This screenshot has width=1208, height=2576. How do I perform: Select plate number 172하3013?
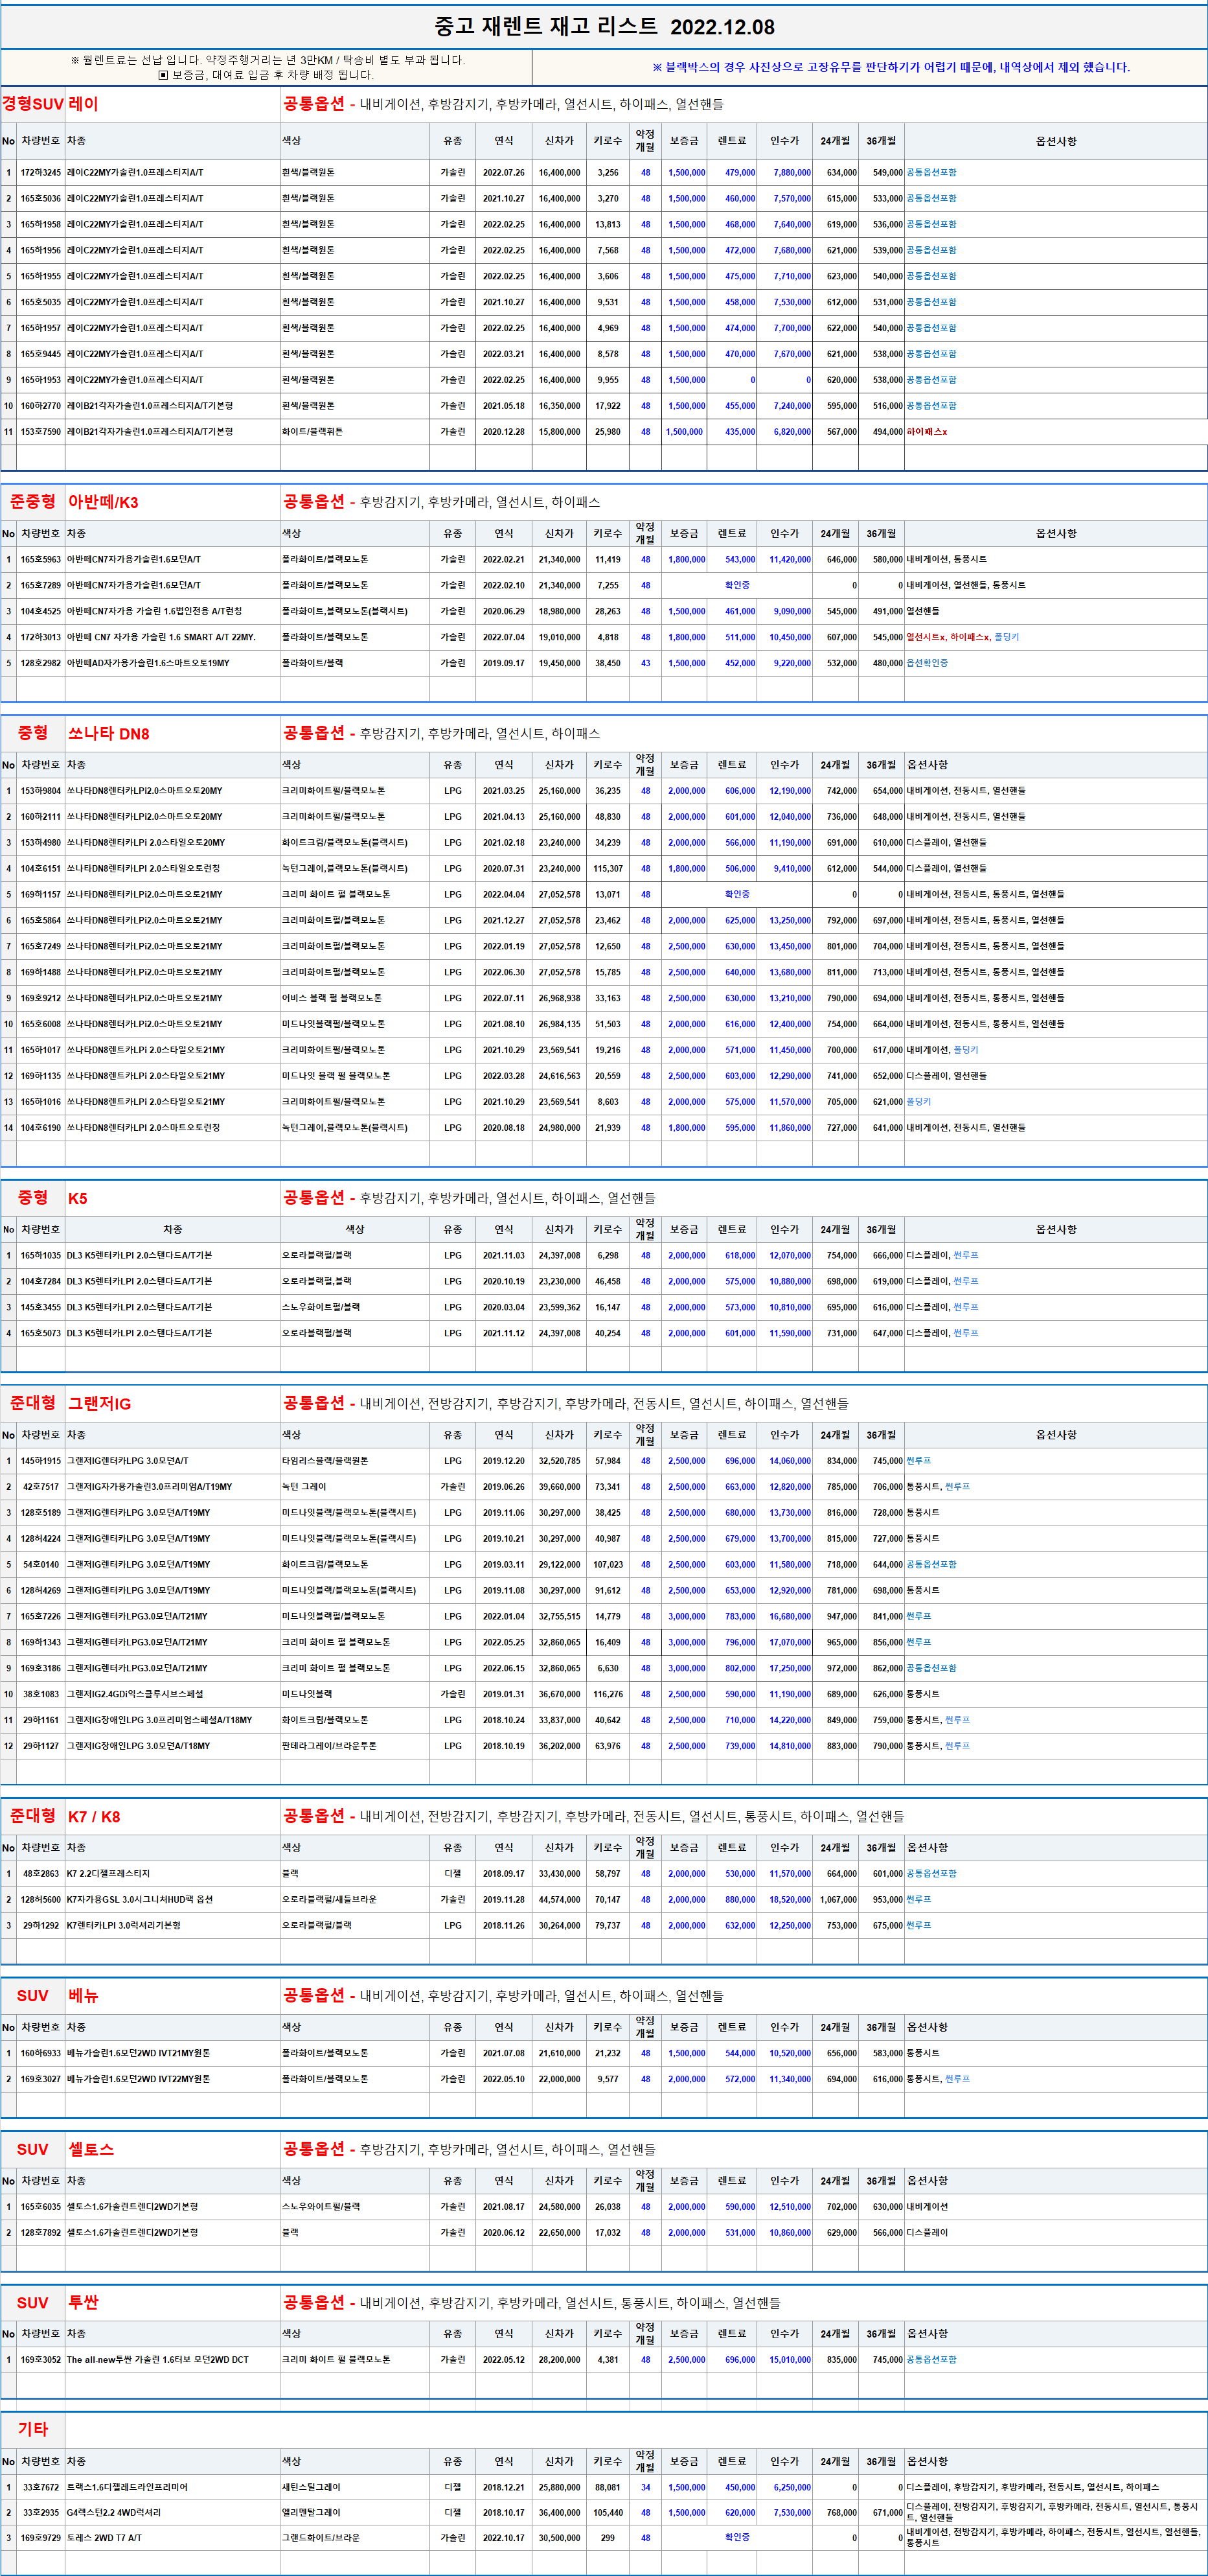pyautogui.click(x=41, y=637)
